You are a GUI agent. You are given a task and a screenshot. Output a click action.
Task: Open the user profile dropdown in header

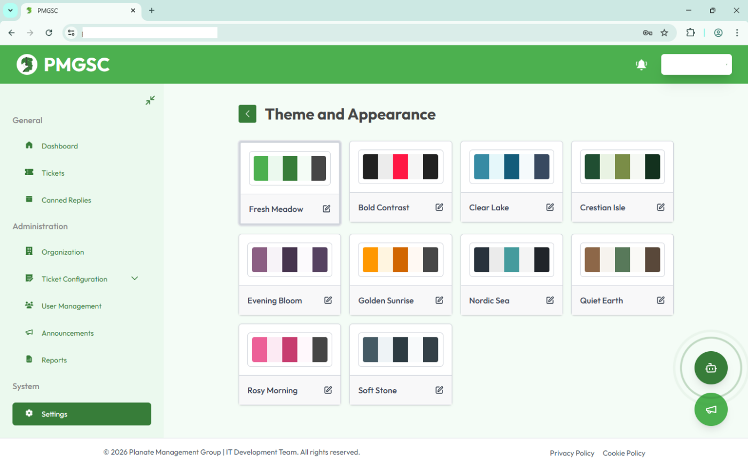tap(696, 65)
